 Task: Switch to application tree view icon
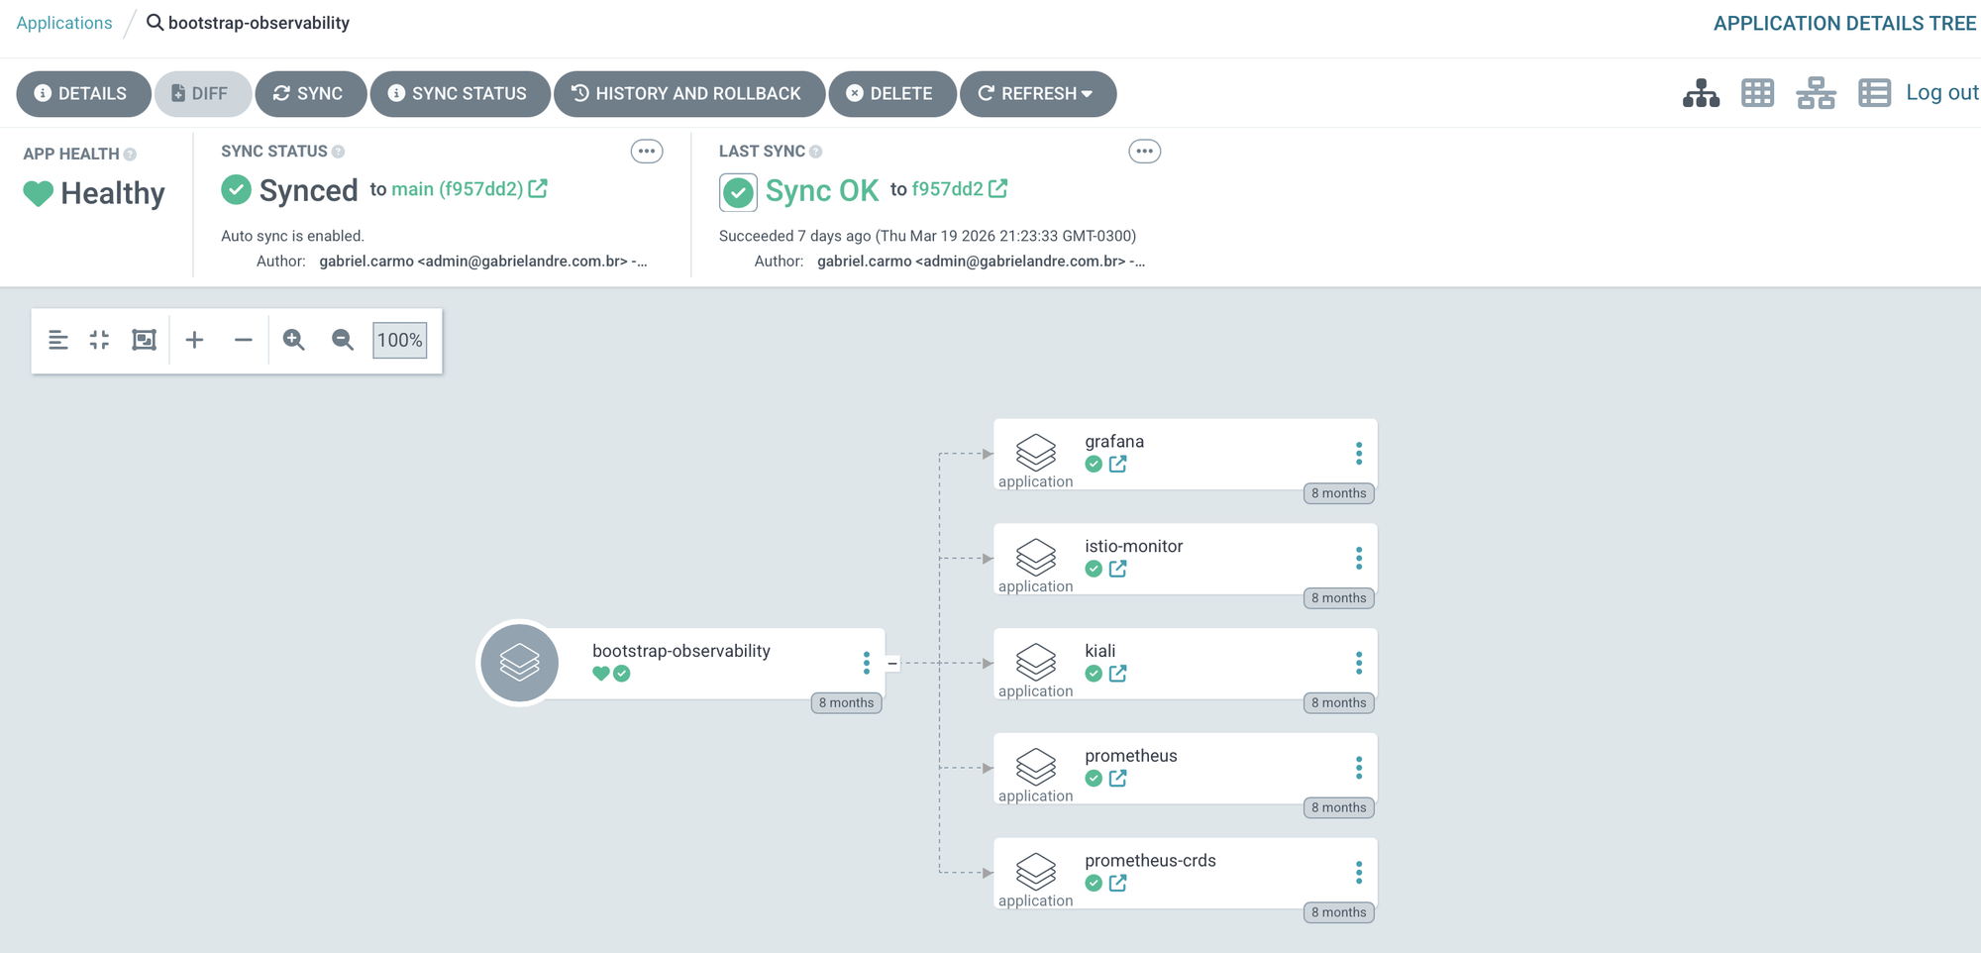coord(1701,93)
